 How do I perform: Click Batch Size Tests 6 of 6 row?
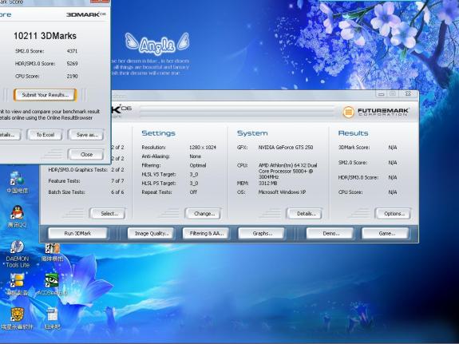pos(86,192)
